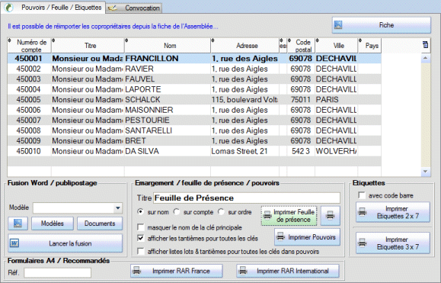The image size is (441, 283).
Task: Click the image icon button left of Modèles
Action: pyautogui.click(x=18, y=224)
